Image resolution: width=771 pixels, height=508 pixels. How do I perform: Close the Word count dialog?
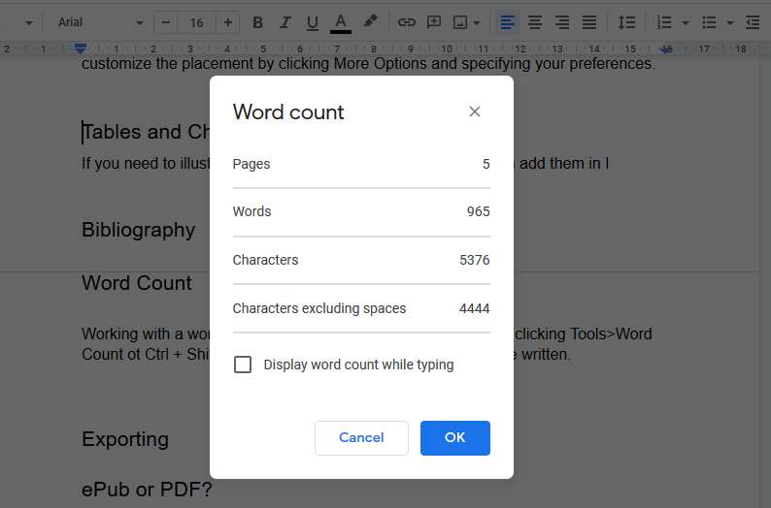(475, 111)
